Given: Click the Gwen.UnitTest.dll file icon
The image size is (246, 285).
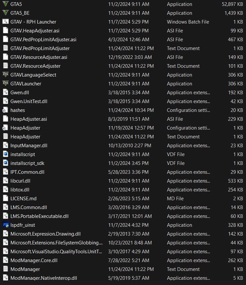Looking at the screenshot, I should [x=6, y=101].
